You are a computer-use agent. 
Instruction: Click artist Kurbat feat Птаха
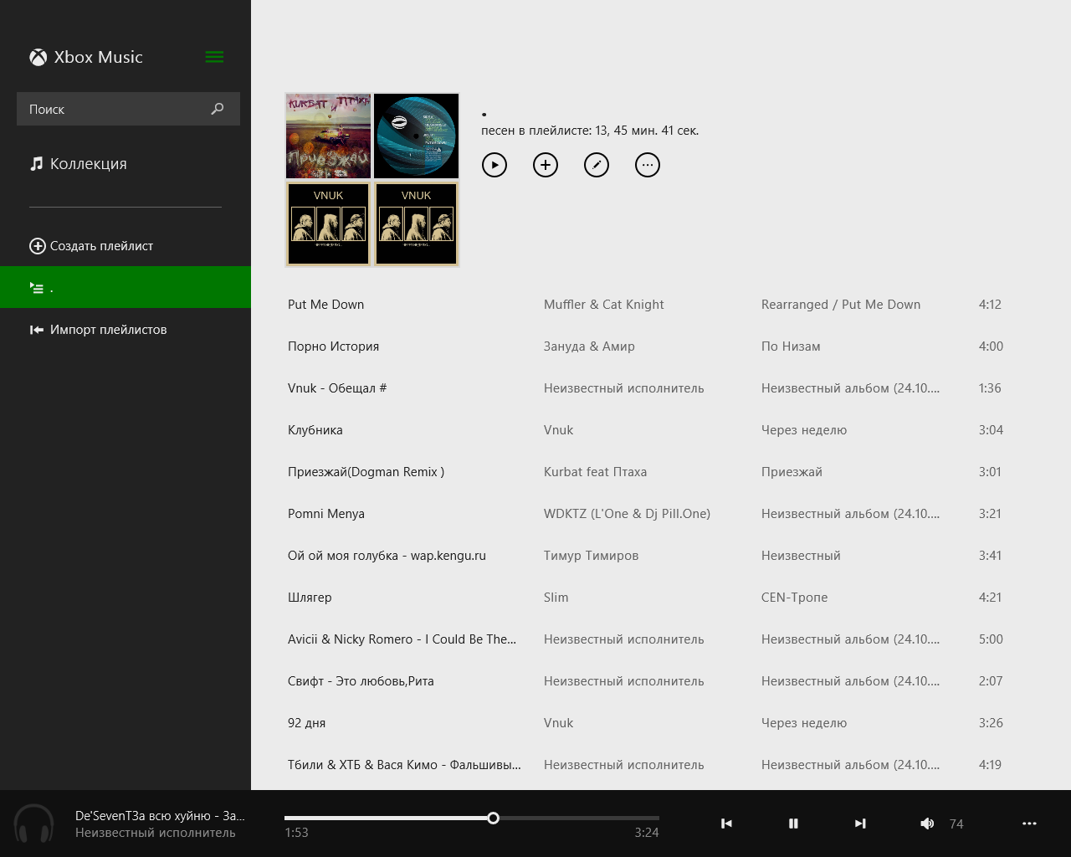[595, 472]
